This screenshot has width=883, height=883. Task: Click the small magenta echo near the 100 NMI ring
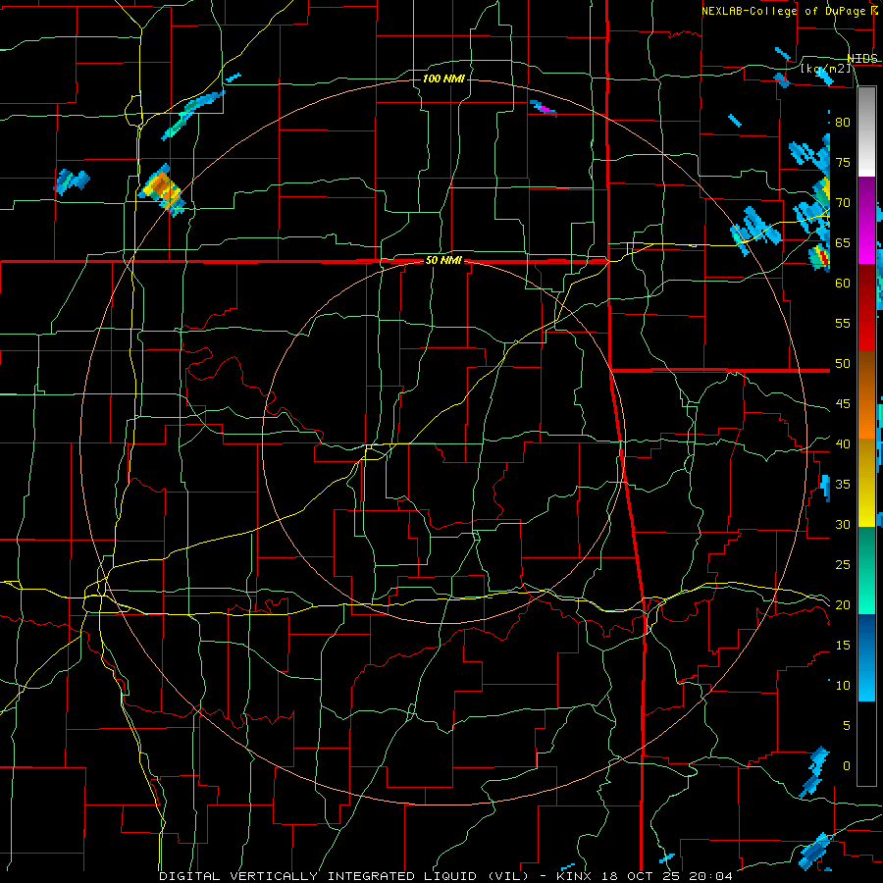point(544,108)
